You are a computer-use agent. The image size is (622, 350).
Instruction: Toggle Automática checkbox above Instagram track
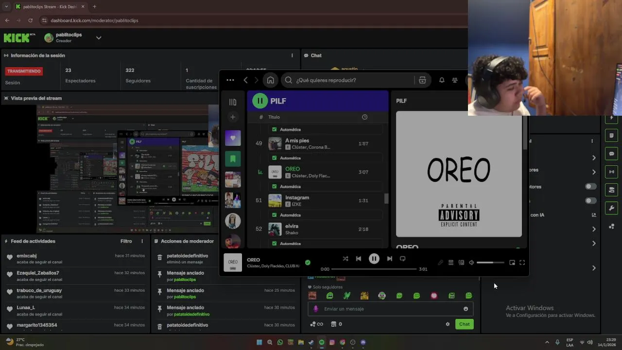click(x=275, y=187)
